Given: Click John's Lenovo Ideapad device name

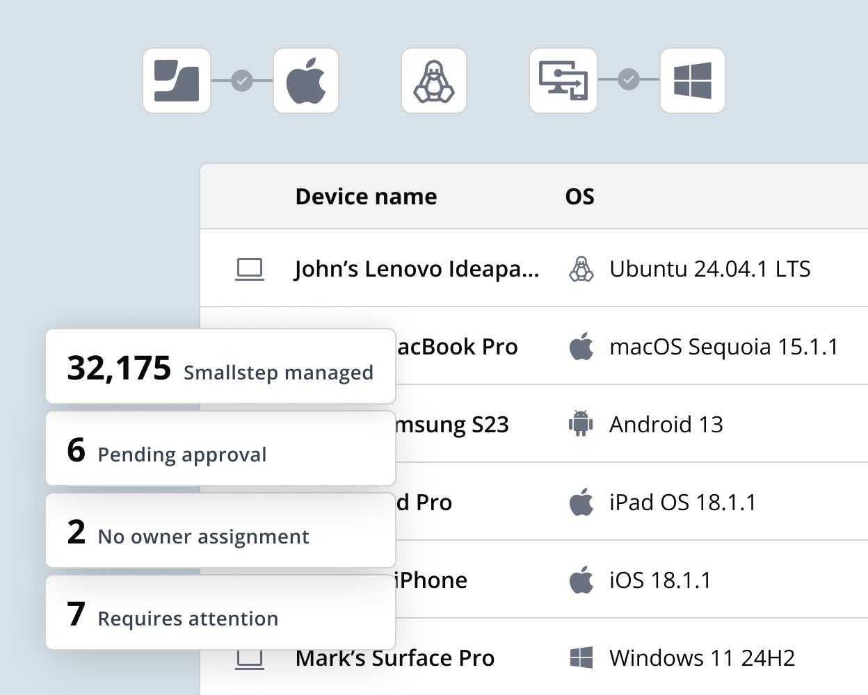Looking at the screenshot, I should [x=417, y=269].
